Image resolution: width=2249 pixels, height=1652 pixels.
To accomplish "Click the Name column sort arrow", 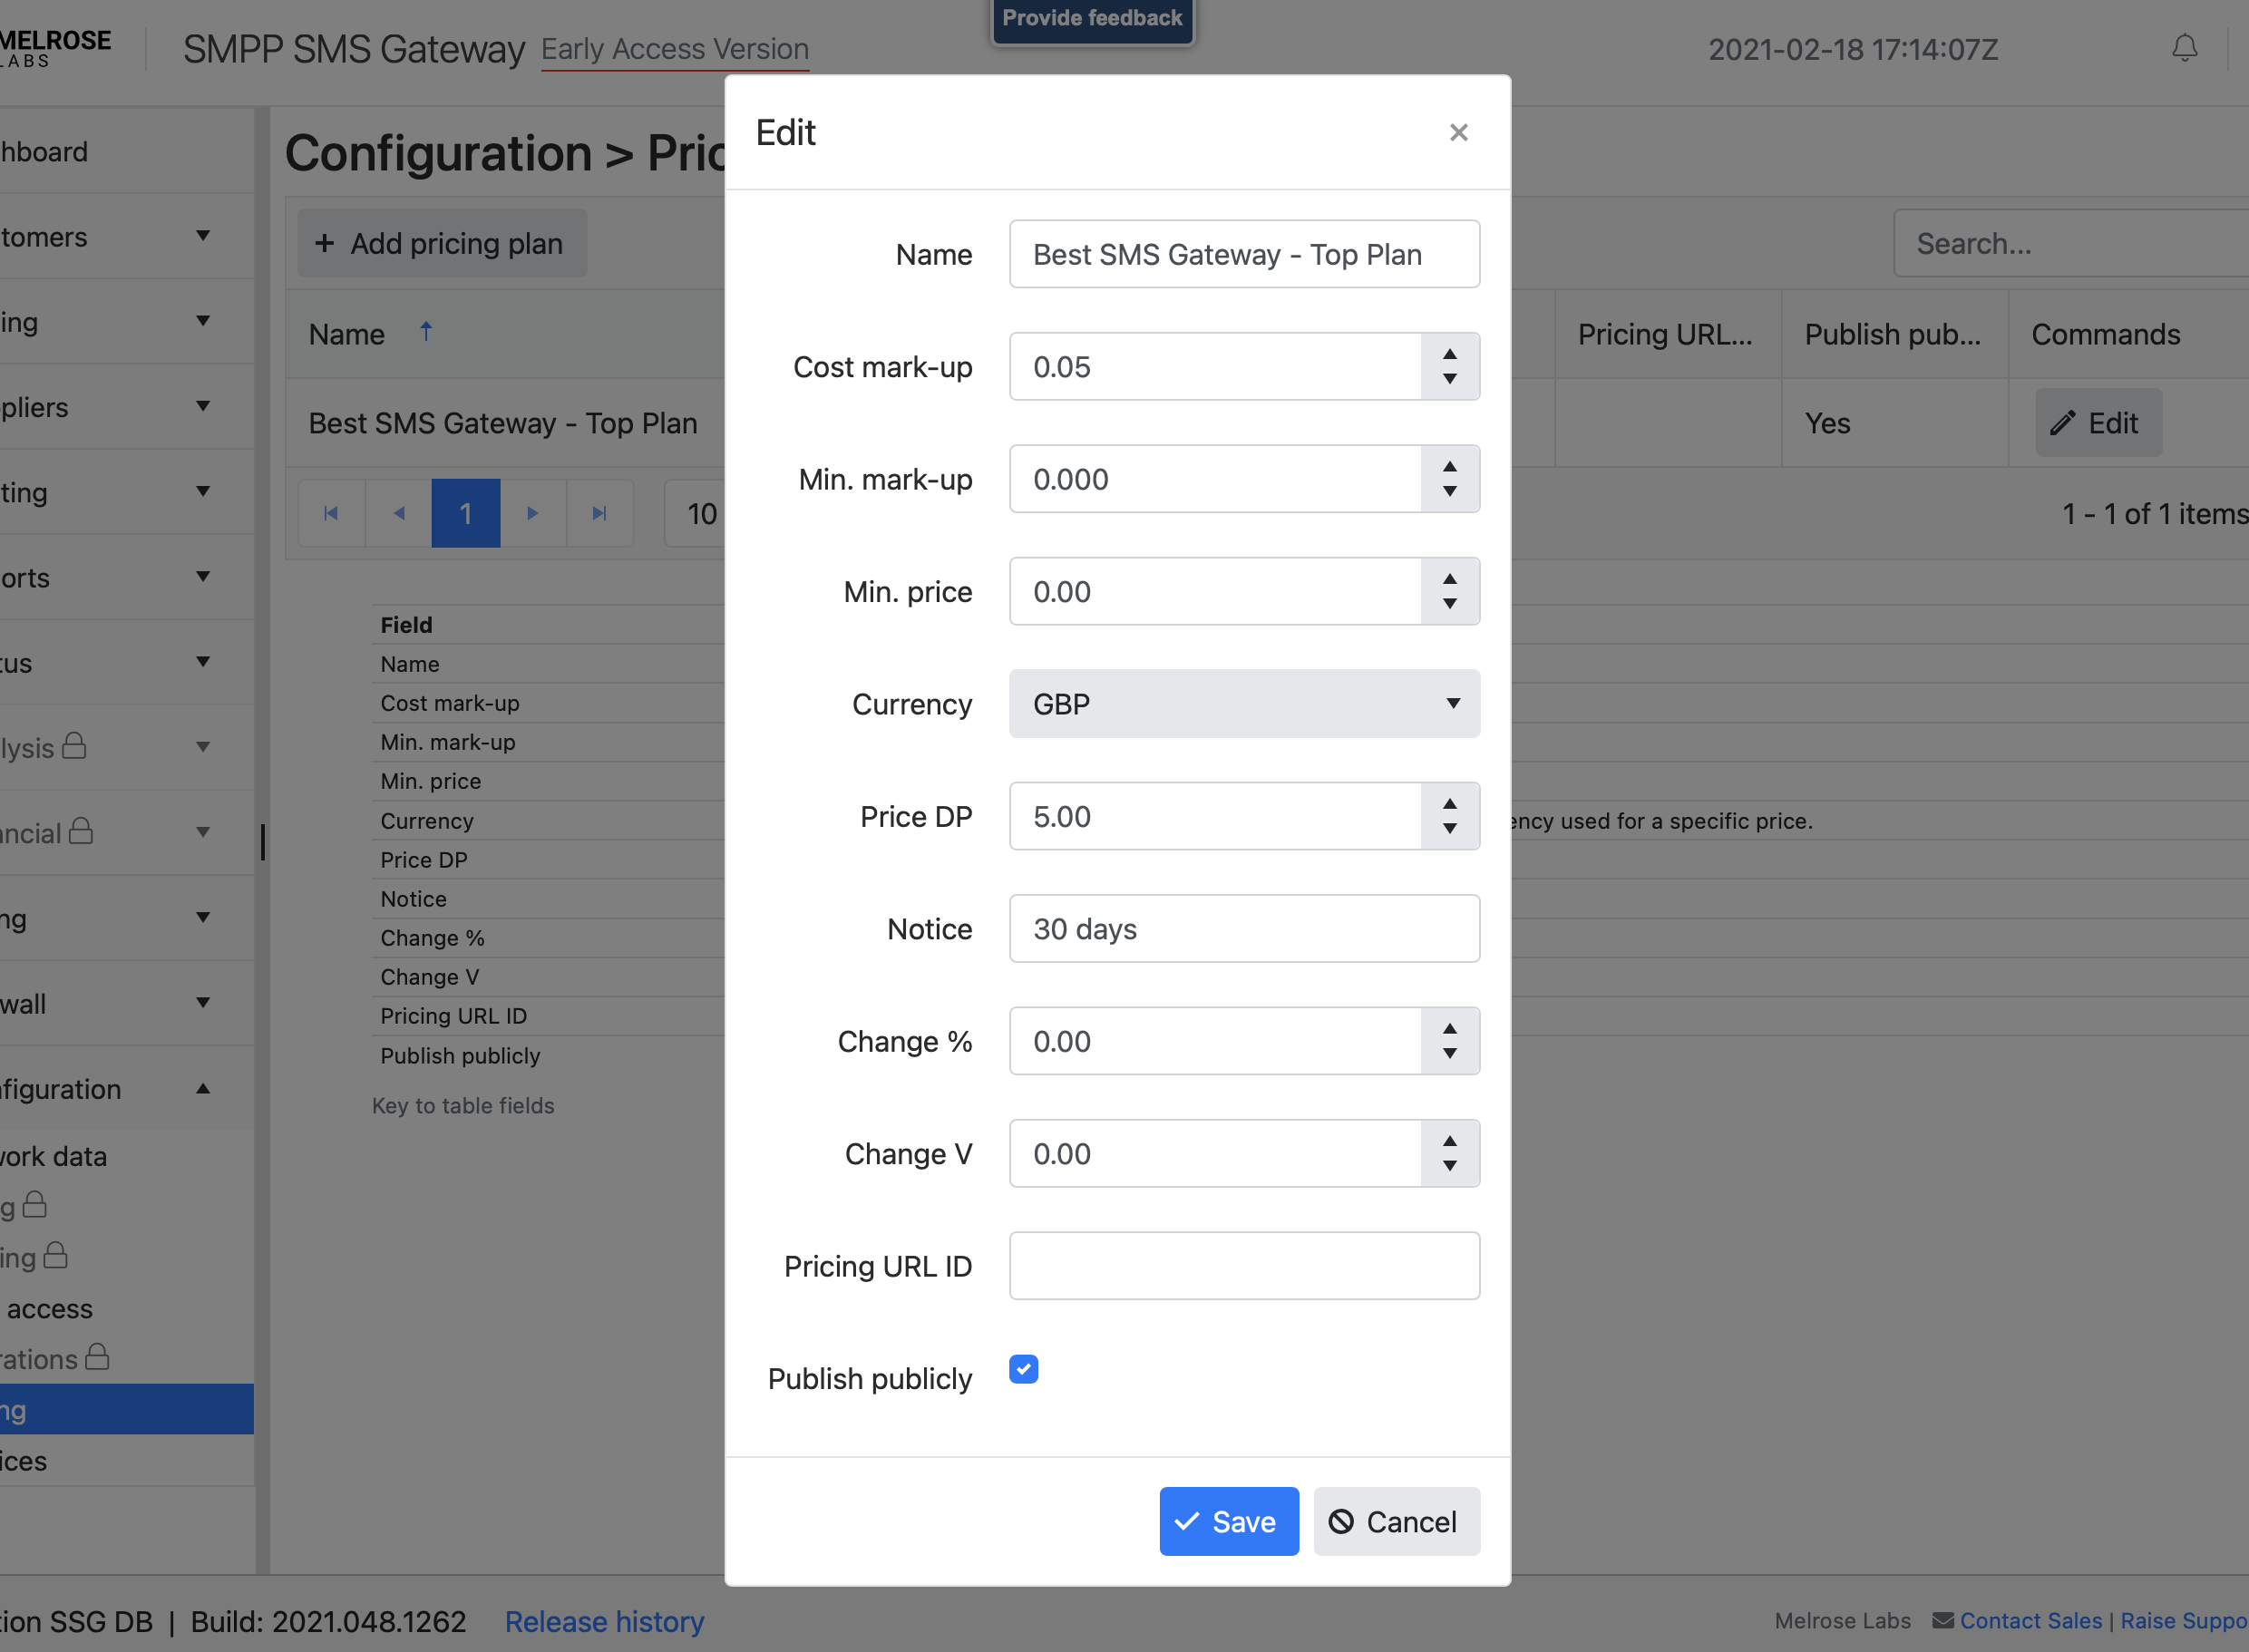I will tap(426, 332).
